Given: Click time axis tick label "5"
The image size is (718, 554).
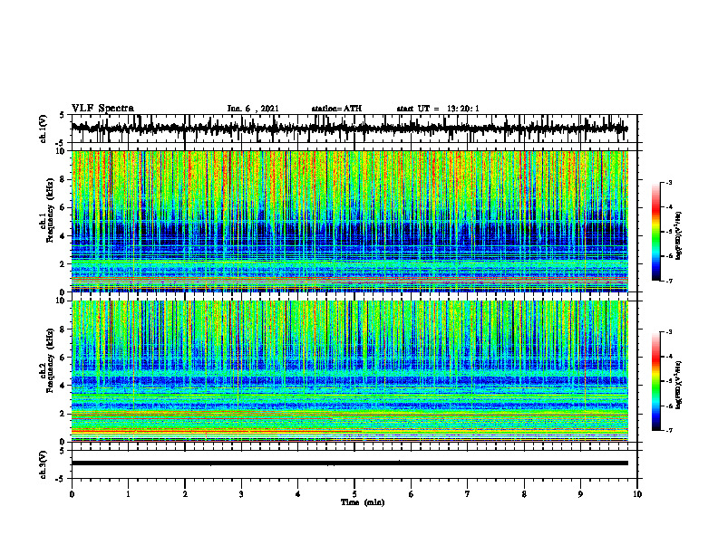Looking at the screenshot, I should (x=354, y=494).
